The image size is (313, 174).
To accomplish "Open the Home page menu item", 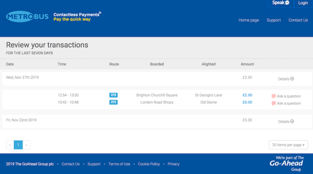I will pyautogui.click(x=248, y=20).
